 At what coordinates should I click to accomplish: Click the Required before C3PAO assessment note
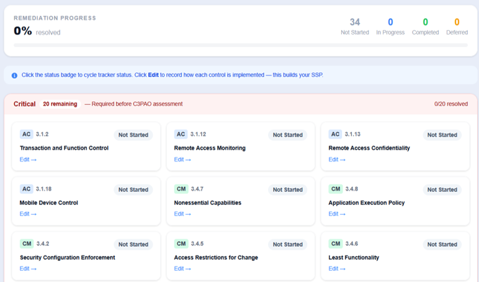(133, 104)
